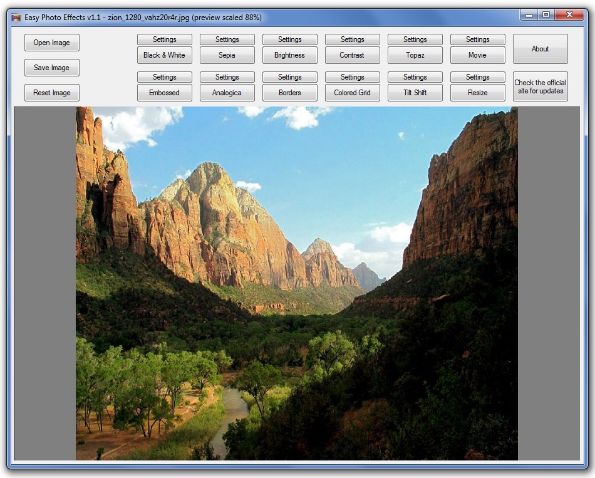Reset the image to its original
The width and height of the screenshot is (595, 478).
51,93
